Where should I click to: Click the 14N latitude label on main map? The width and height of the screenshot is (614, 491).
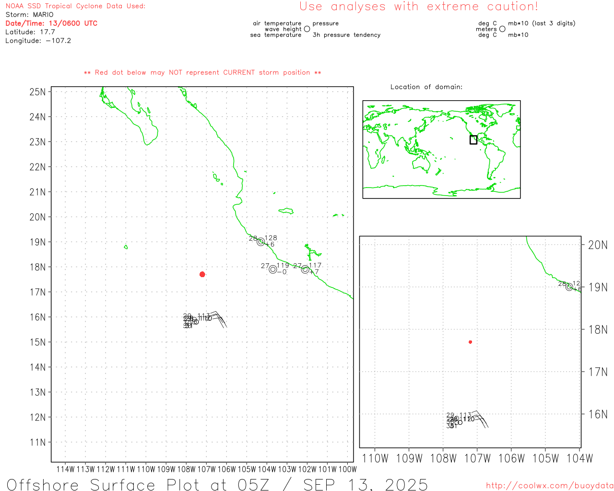click(37, 367)
